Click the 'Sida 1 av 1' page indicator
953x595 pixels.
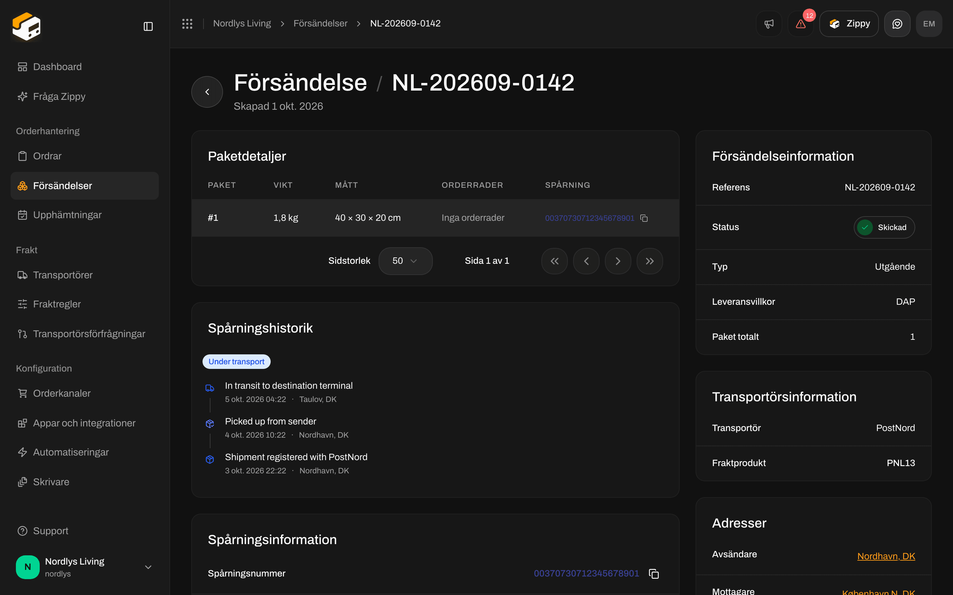coord(487,261)
